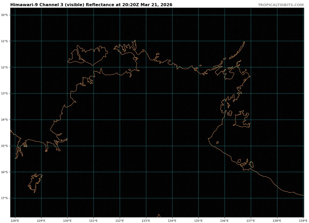The width and height of the screenshot is (309, 223).
Task: Click the gridline intersection at 15°S 133°E
Action: point(146,146)
